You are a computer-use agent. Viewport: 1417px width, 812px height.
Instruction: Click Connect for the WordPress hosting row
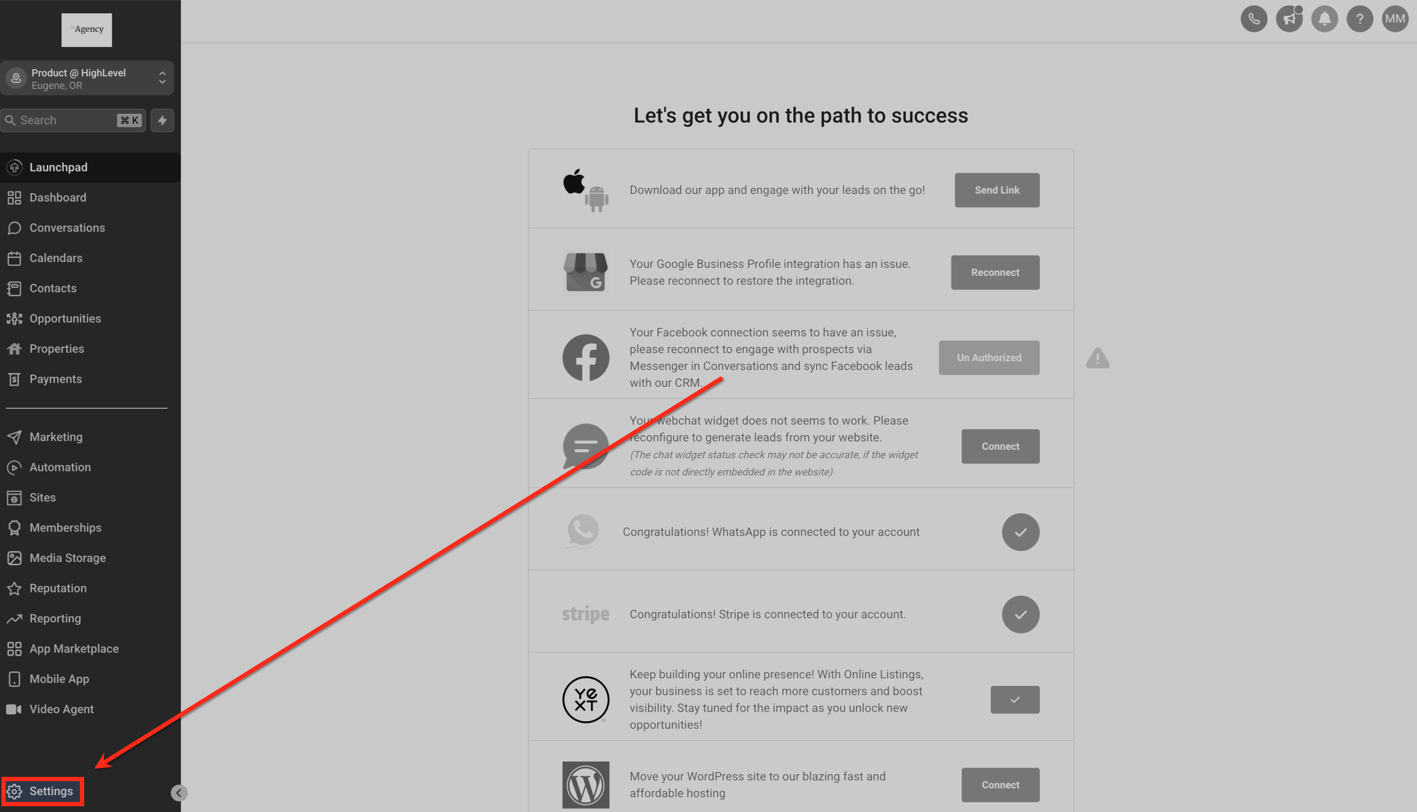point(1000,785)
